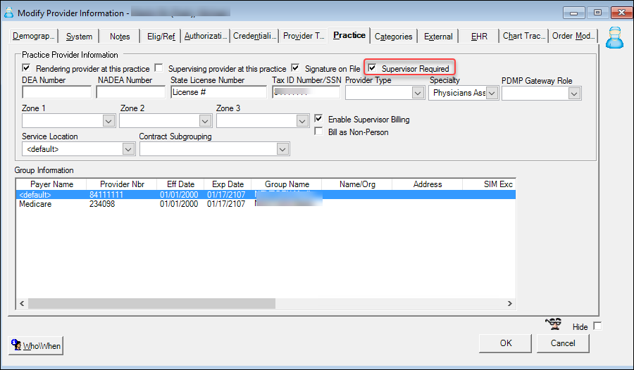Click the Name/Org column header
The height and width of the screenshot is (370, 634).
coord(357,184)
